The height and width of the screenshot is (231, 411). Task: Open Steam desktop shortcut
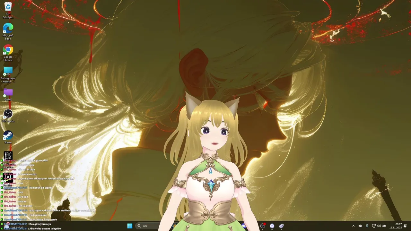(8, 137)
